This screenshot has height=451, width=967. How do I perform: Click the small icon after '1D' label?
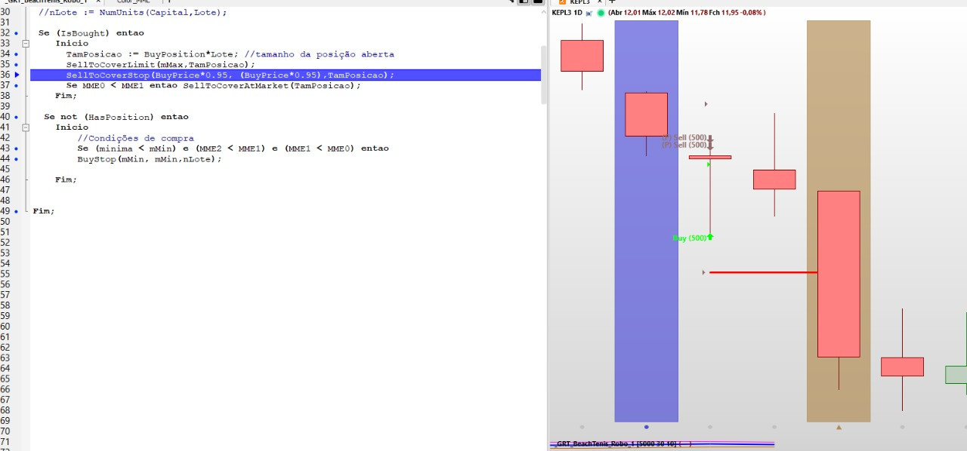pos(589,13)
